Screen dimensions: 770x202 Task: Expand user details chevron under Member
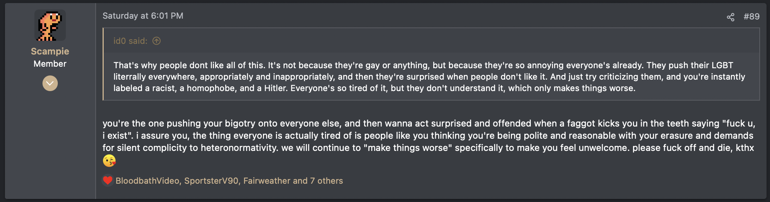click(50, 83)
